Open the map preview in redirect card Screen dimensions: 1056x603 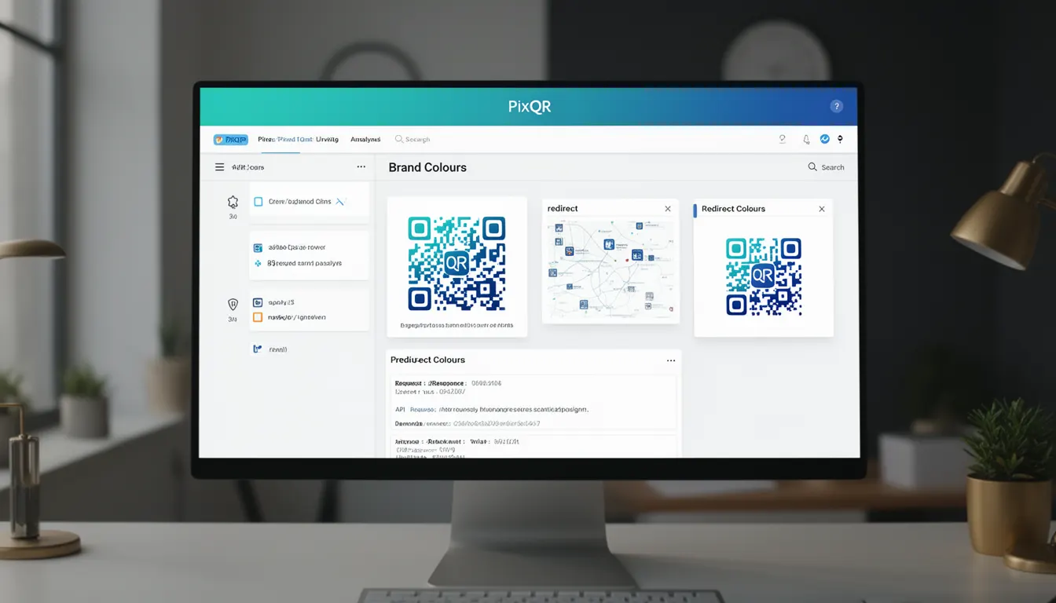click(610, 270)
